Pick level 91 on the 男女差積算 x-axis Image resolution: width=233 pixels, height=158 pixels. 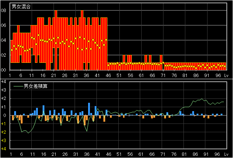206,154
